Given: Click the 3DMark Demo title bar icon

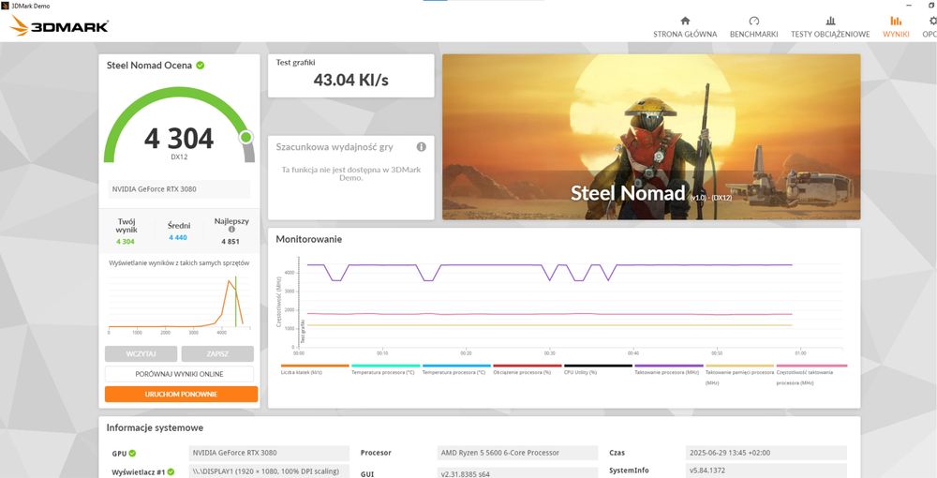Looking at the screenshot, I should 6,6.
